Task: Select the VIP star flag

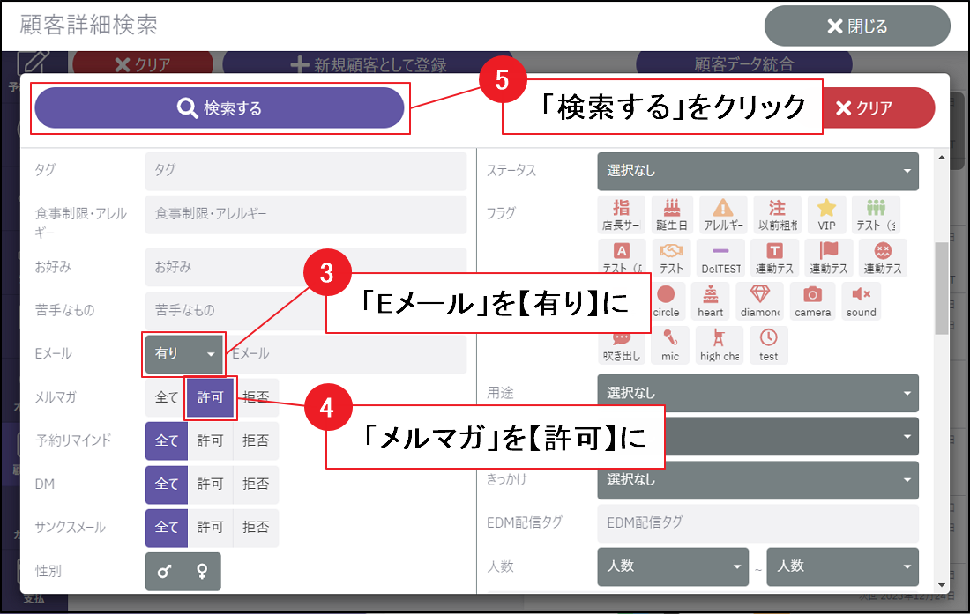Action: [826, 214]
